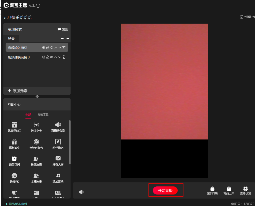Start a 连麦PK battle
Image resolution: width=255 pixels, height=206 pixels.
click(x=14, y=178)
